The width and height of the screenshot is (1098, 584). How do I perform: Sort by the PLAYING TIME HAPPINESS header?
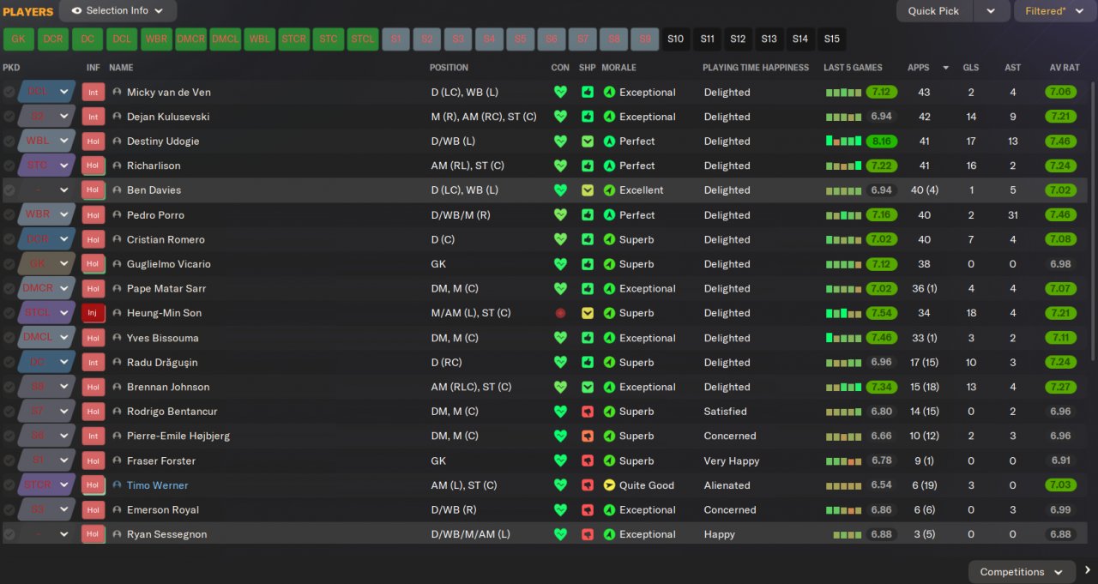pos(756,67)
